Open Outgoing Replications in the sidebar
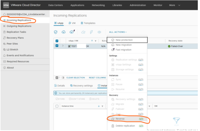The image size is (200, 131). click(19, 26)
